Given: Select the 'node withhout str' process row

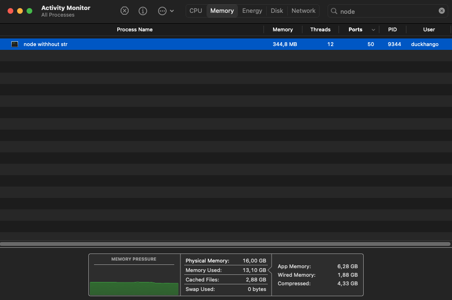Looking at the screenshot, I should click(x=226, y=44).
